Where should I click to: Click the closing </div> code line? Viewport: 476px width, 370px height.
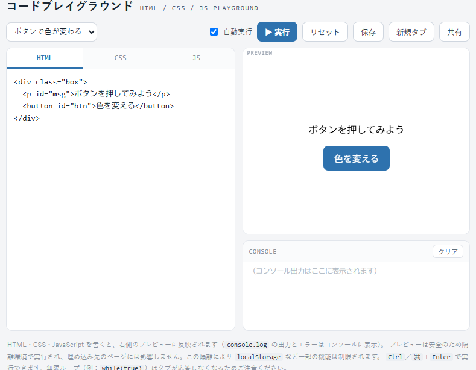click(27, 118)
